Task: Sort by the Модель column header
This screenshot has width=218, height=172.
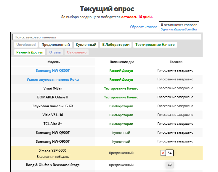Action: pos(53,62)
